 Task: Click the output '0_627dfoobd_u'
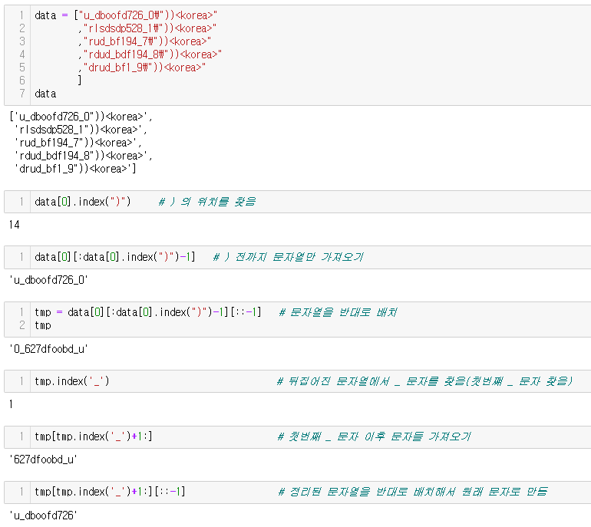[48, 349]
